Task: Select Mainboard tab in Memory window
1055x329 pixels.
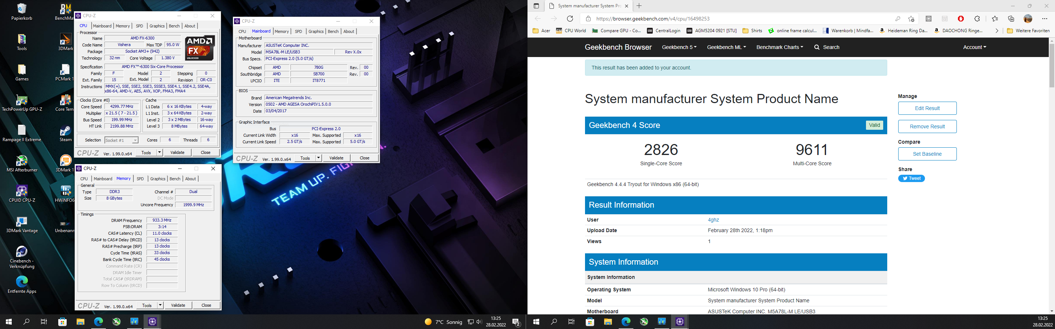Action: pos(103,179)
